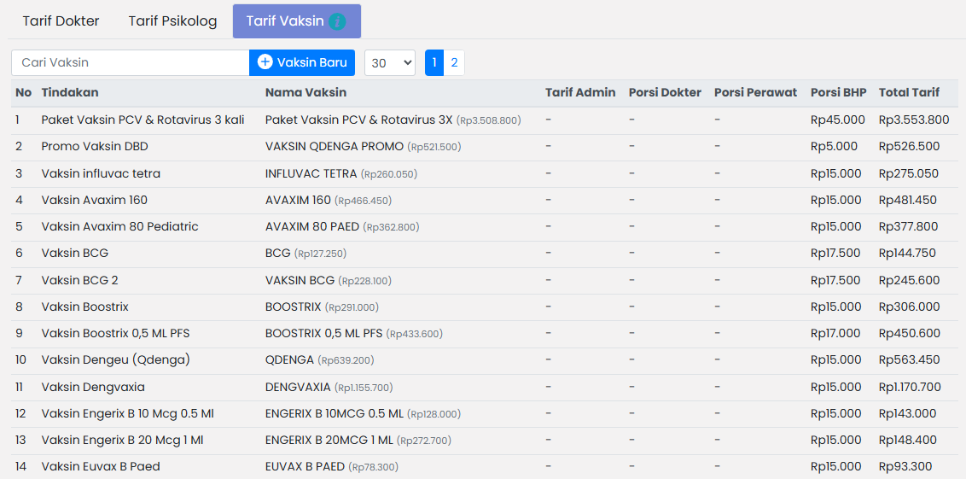Click the info icon on Tarif Vaksin tab
This screenshot has height=479, width=966.
(x=337, y=21)
